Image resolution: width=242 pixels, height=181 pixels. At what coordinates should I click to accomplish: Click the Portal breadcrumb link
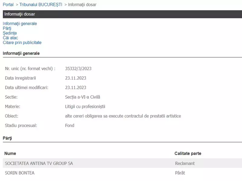8,5
